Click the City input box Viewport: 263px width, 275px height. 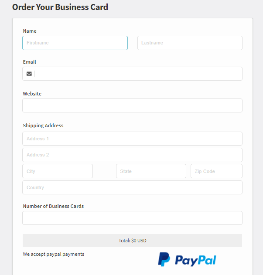coord(58,171)
